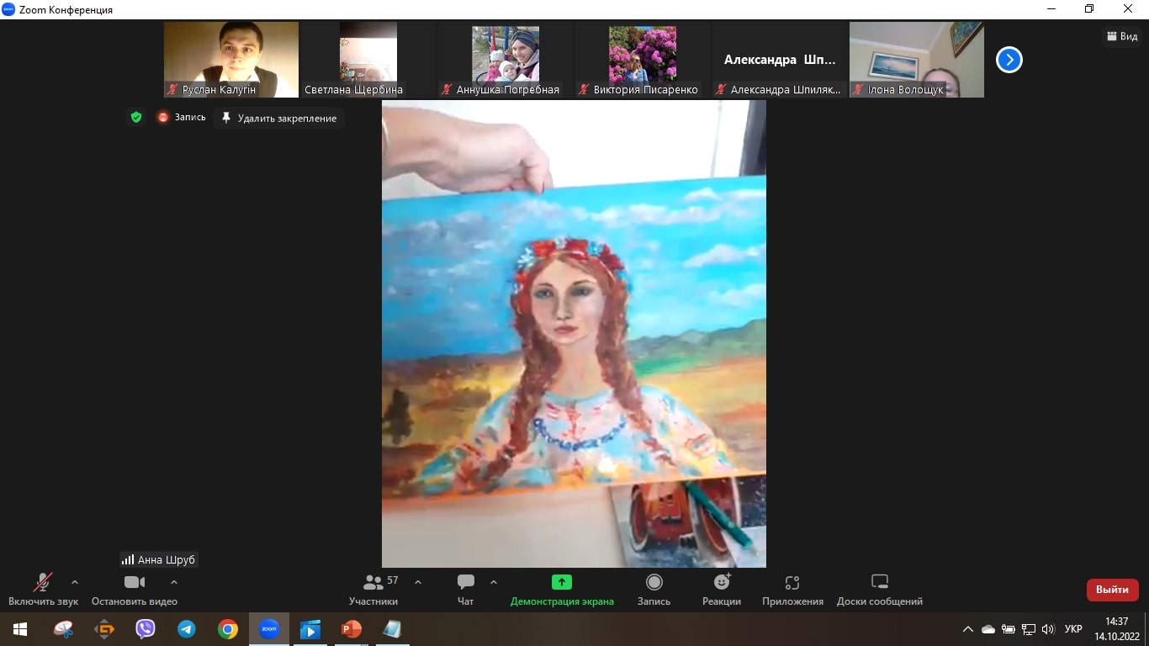Image resolution: width=1149 pixels, height=646 pixels.
Task: Toggle the recording (Запись) button in toolbar
Action: 654,589
